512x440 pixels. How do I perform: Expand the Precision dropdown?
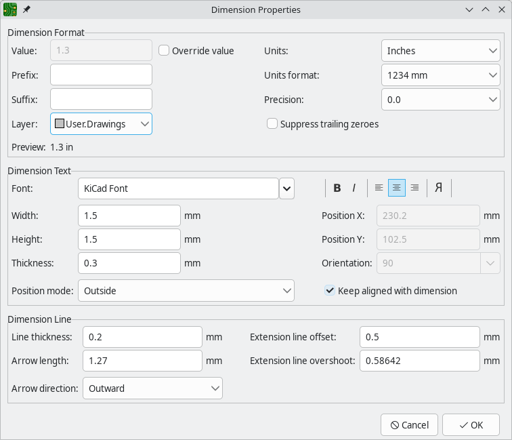440,100
